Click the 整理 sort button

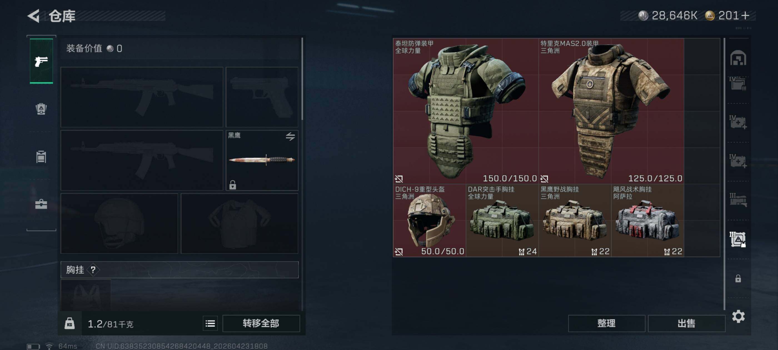click(607, 323)
